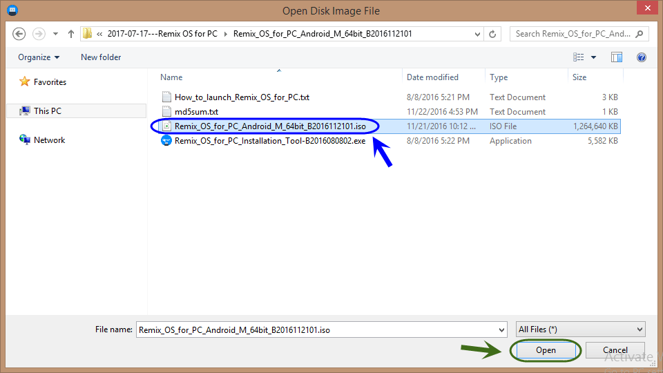Sort by the Name column header

(171, 77)
